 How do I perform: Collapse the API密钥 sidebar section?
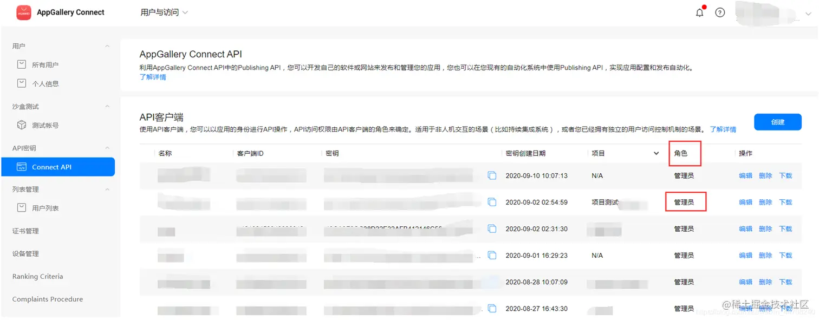coord(107,148)
